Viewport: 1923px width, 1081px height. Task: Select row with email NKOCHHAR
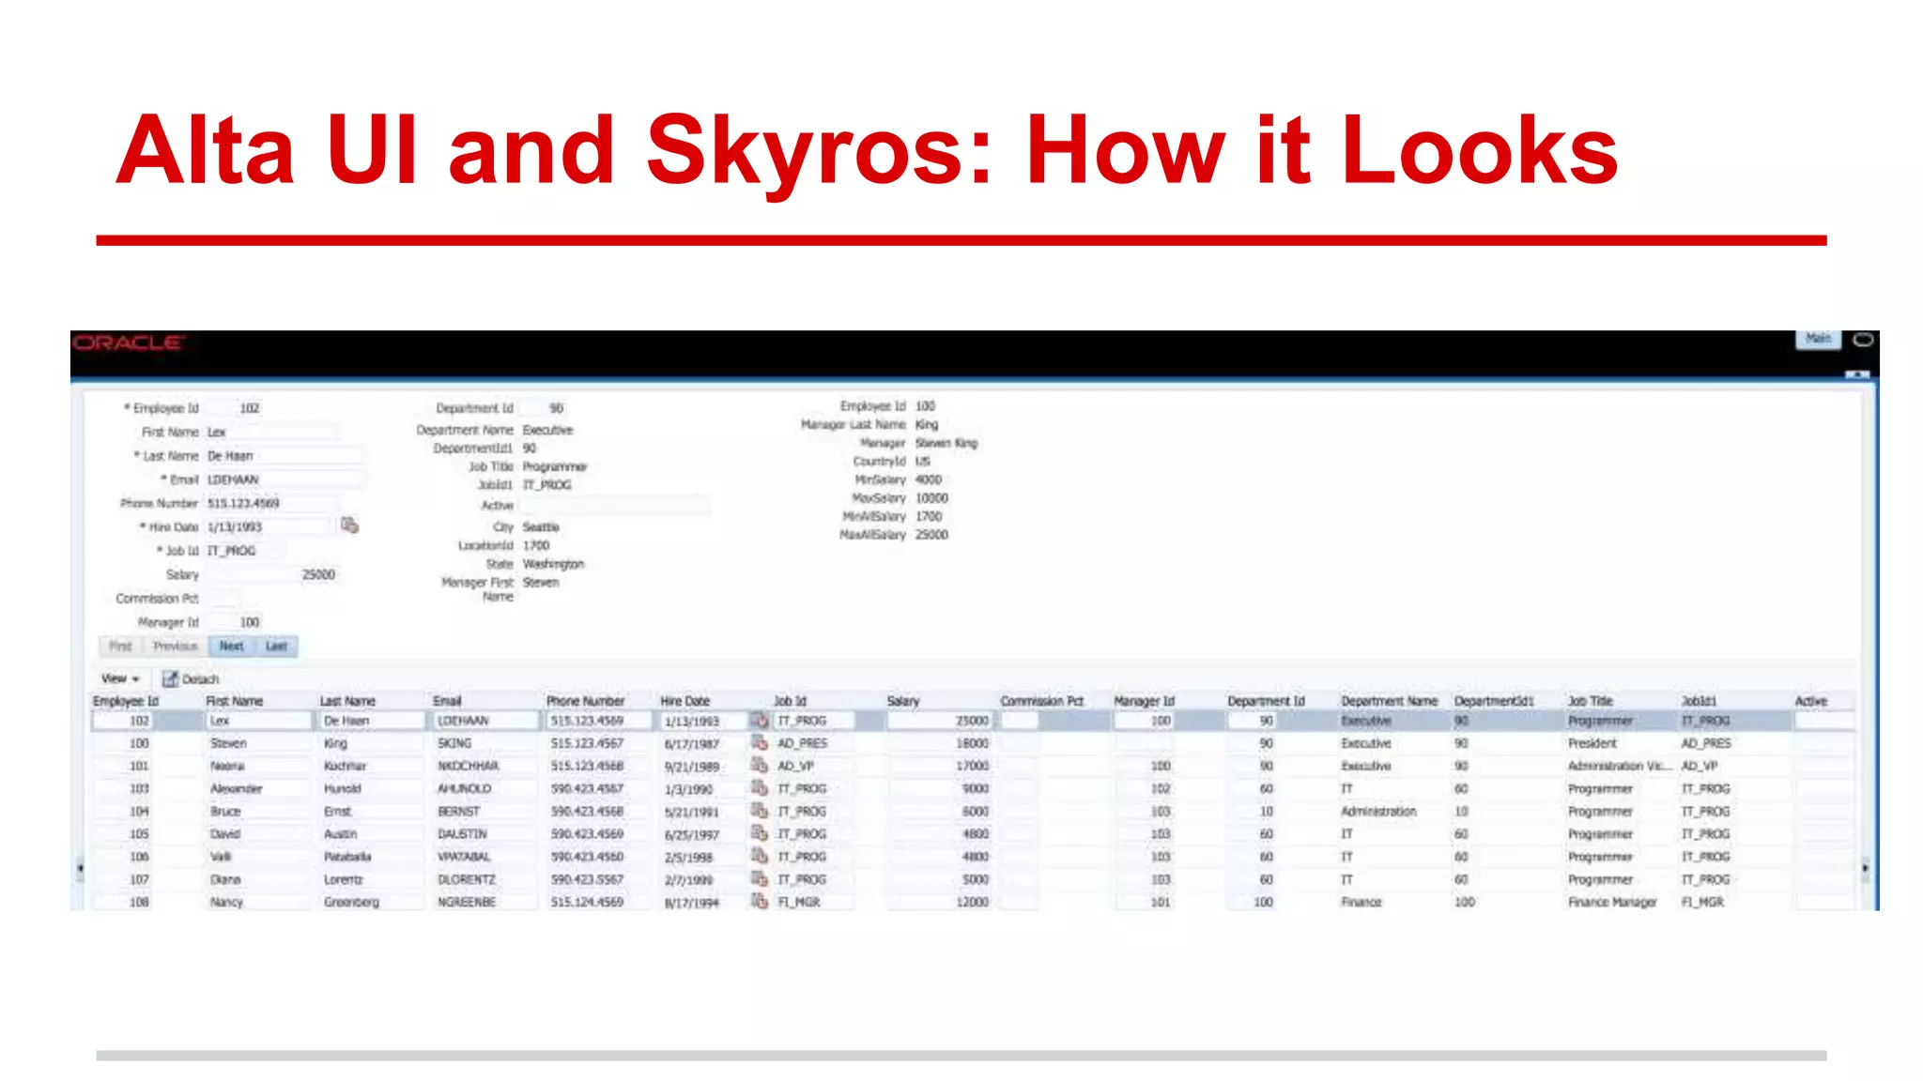[973, 766]
